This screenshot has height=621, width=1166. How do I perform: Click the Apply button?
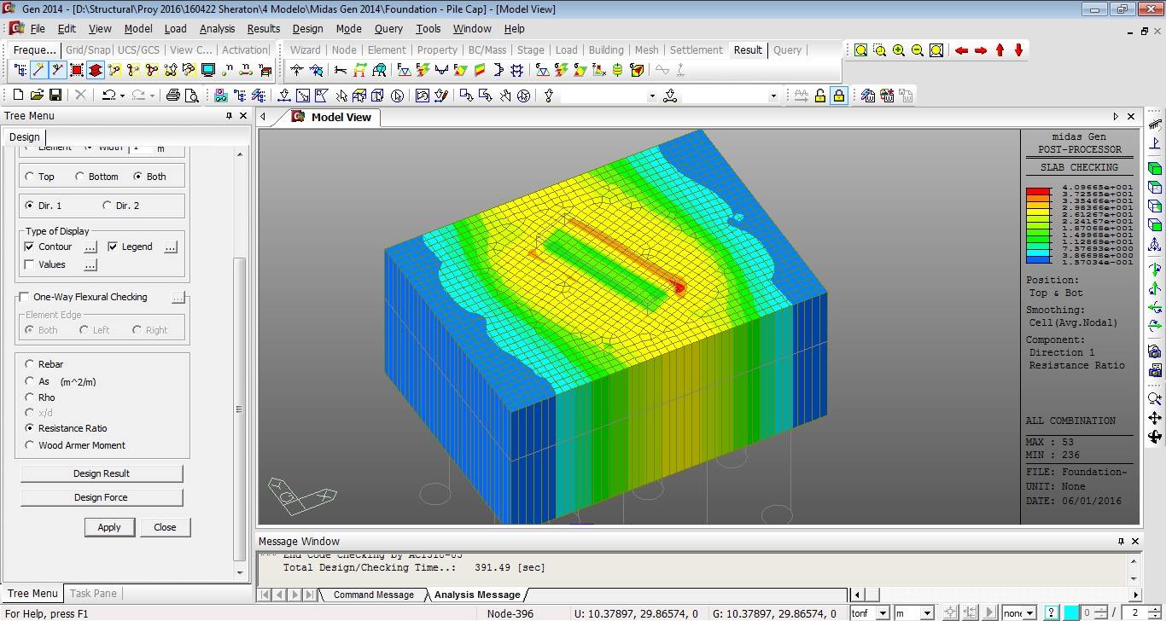(x=109, y=527)
